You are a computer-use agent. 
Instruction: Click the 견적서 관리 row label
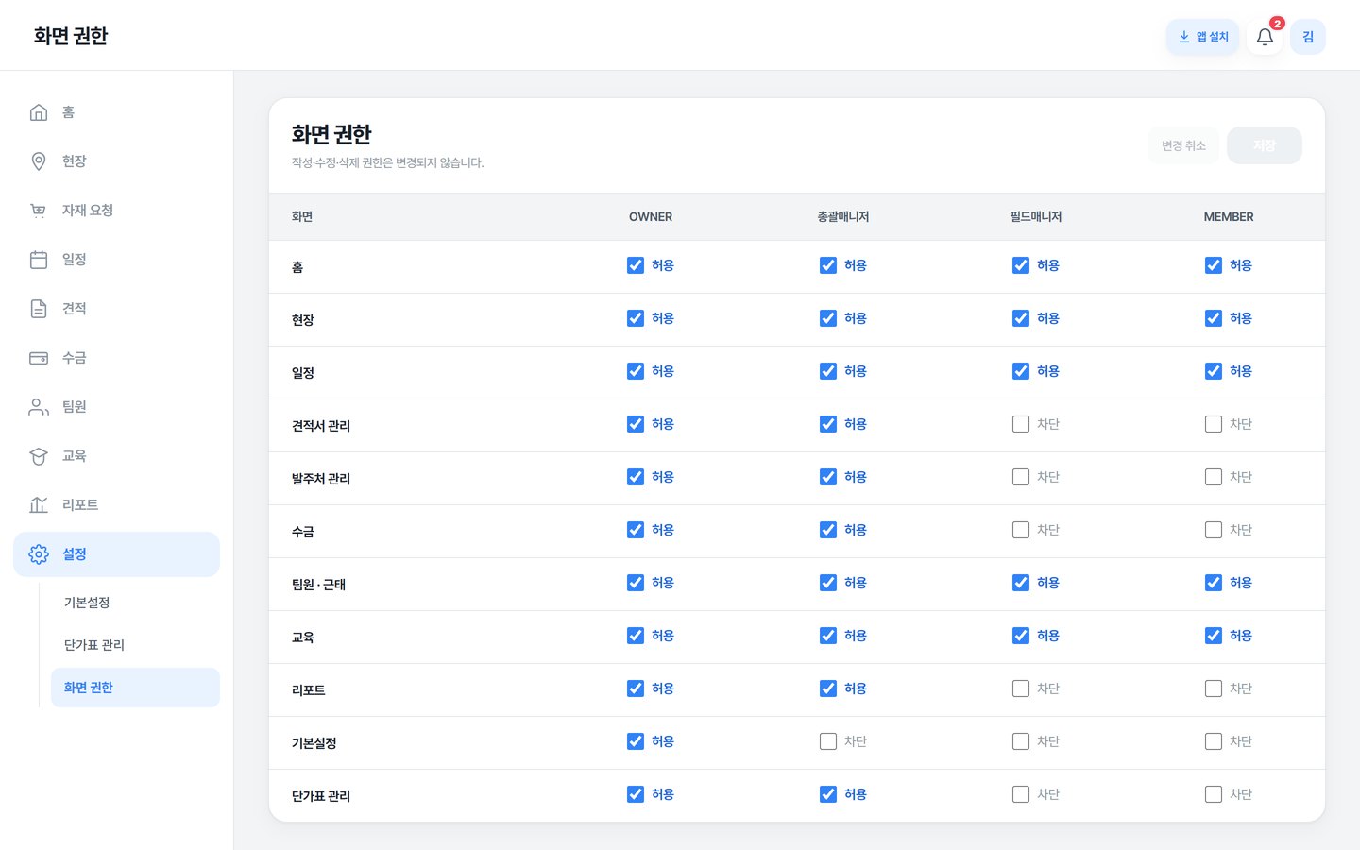(321, 426)
